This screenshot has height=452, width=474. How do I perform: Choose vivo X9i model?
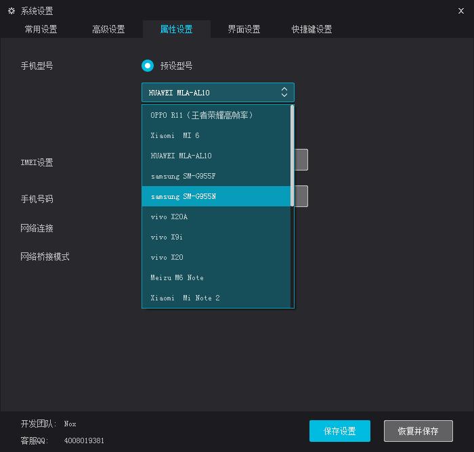[x=216, y=237]
